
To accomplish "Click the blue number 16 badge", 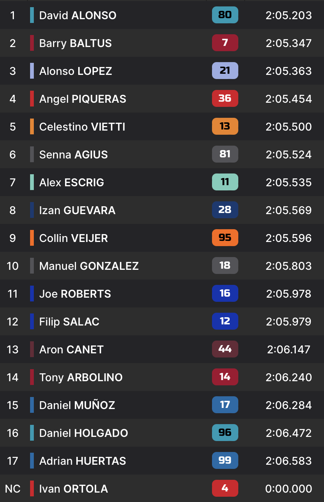I will tap(225, 294).
